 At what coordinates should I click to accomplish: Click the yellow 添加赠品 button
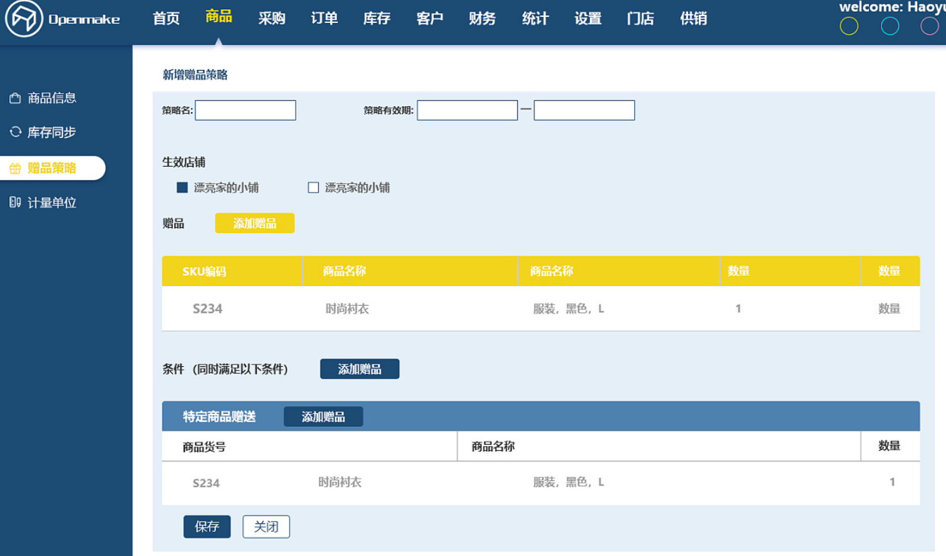[255, 223]
